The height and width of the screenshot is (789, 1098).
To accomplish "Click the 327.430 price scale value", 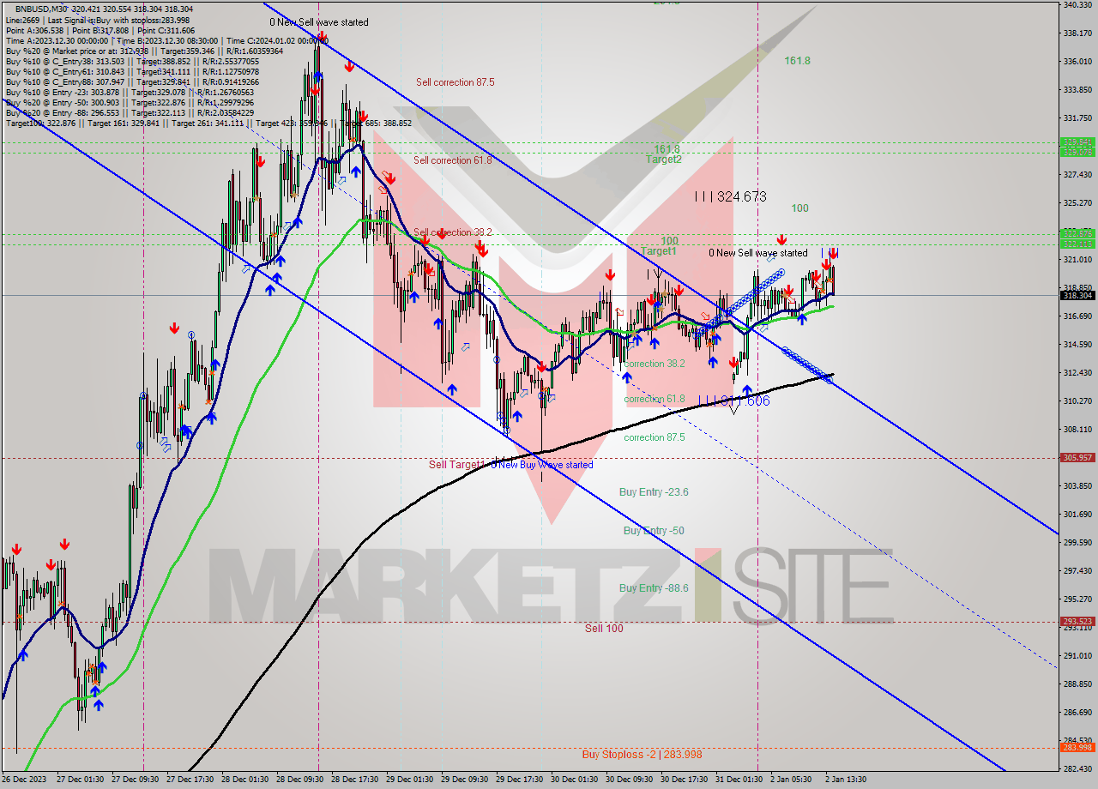I will (x=1077, y=174).
